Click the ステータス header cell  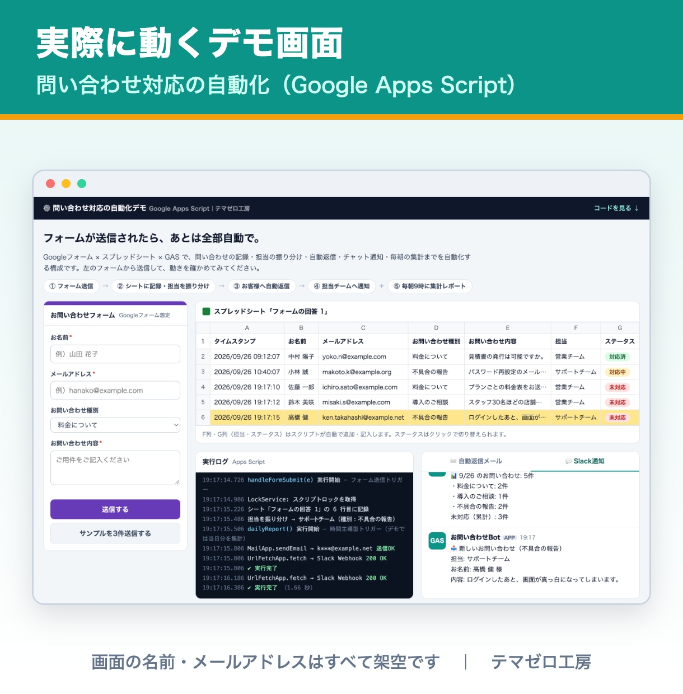pos(620,341)
